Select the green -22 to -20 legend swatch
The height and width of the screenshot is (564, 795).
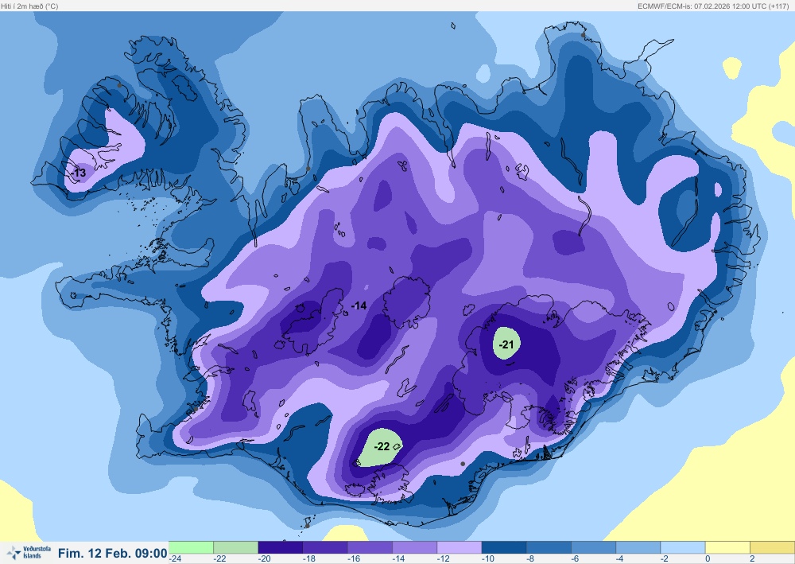tap(236, 547)
